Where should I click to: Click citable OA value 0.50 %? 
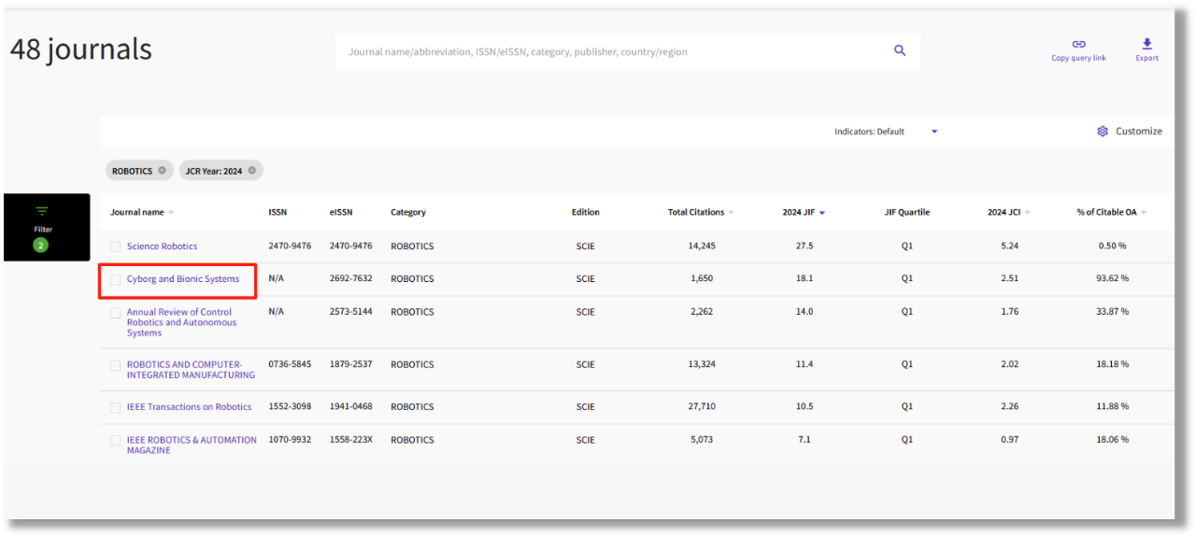tap(1112, 247)
